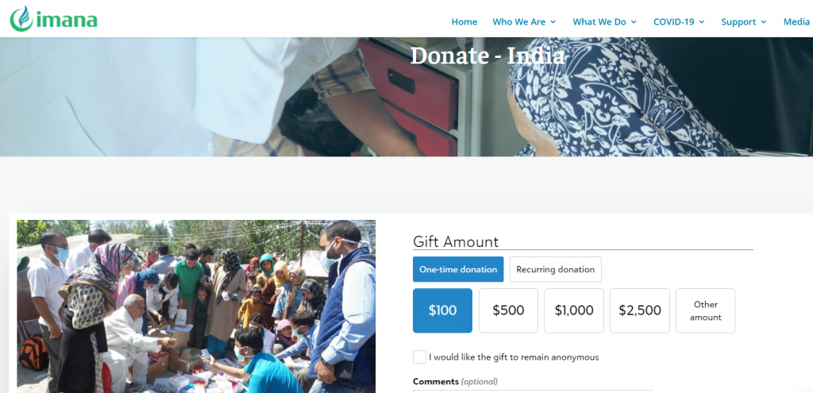Pick the Other amount option

coord(706,310)
